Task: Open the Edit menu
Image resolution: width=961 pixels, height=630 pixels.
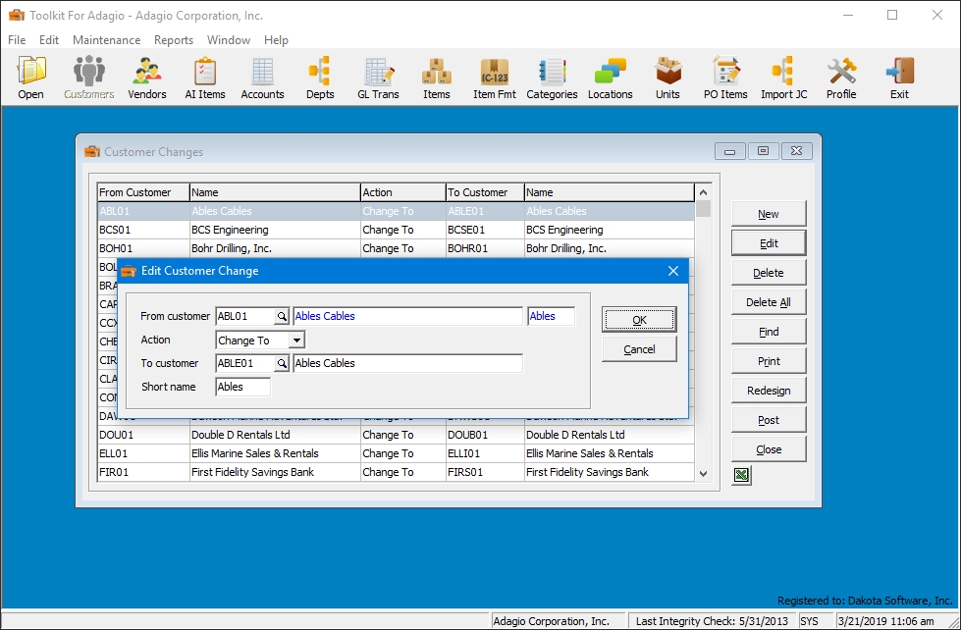Action: [49, 40]
